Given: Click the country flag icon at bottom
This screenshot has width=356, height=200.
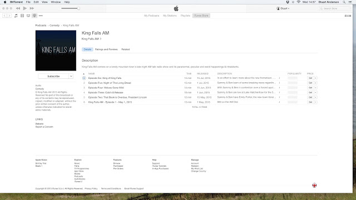Looking at the screenshot, I should tap(314, 185).
